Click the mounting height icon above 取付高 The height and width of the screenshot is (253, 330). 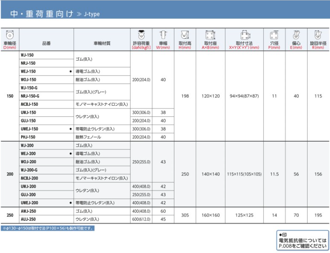point(185,35)
